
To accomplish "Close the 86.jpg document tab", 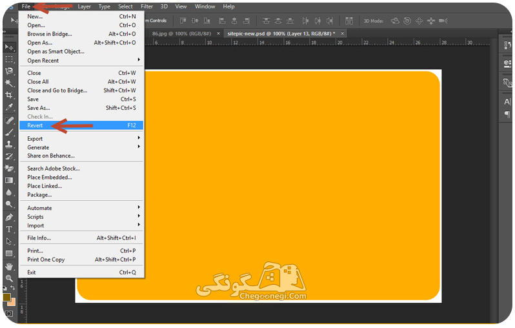I will pos(218,34).
